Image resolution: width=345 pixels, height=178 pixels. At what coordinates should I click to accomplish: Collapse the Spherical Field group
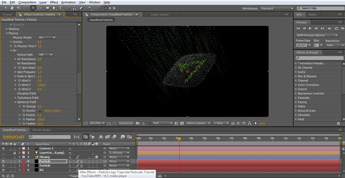[x=15, y=102]
